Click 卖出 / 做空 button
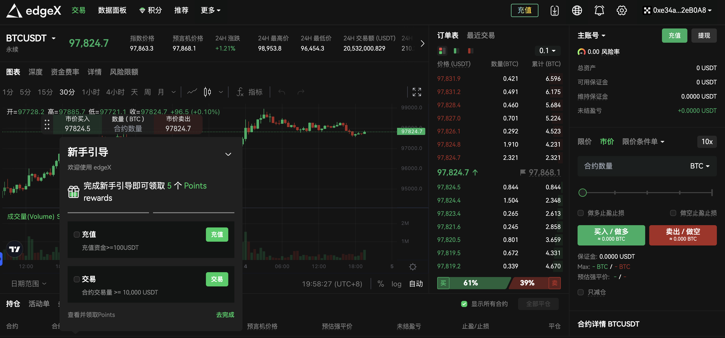The image size is (725, 338). coord(683,235)
